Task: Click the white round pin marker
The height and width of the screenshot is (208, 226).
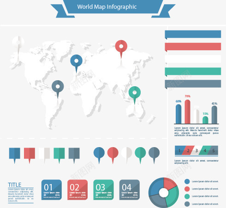Action: coord(126,155)
